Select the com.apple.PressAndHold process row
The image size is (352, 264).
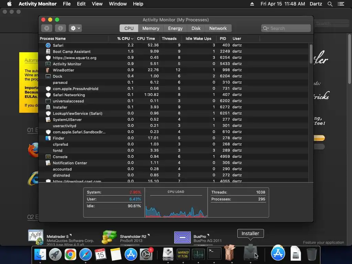click(x=173, y=89)
